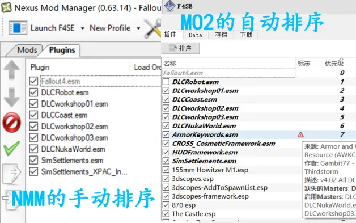Click the warning triangle on ArmorKeywords.esm
This screenshot has height=223, width=356.
[300, 135]
